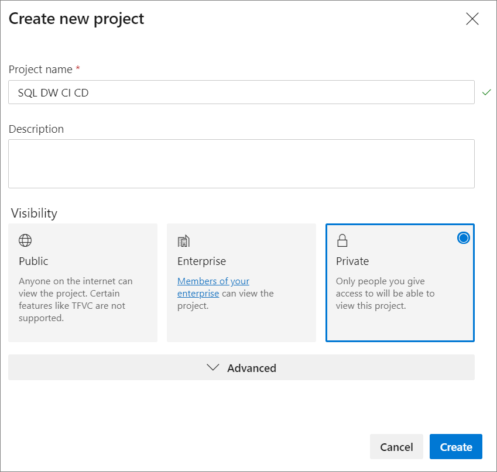497x472 pixels.
Task: Select the Private radio button
Action: 463,237
